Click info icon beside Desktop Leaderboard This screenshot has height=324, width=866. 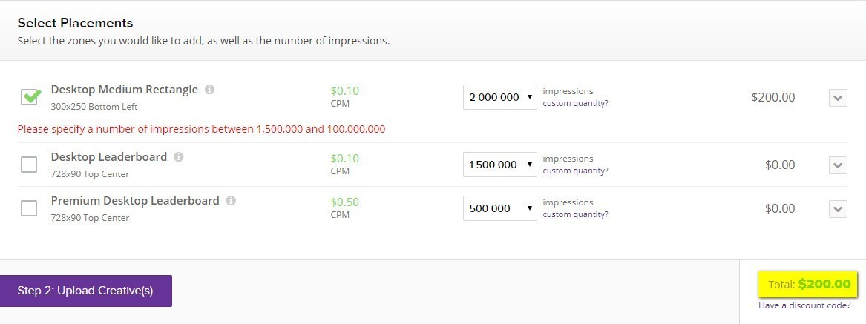tap(178, 156)
